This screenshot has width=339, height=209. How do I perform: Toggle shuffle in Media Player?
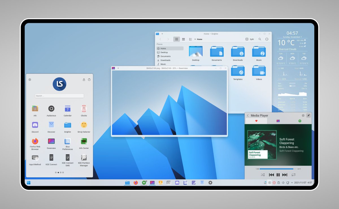262,175
